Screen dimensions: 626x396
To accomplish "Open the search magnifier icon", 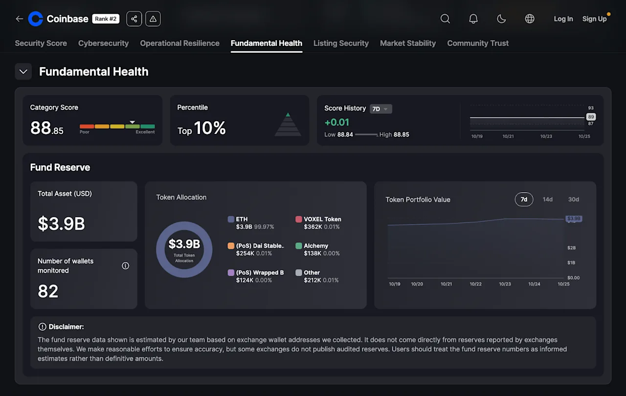I will pos(445,19).
